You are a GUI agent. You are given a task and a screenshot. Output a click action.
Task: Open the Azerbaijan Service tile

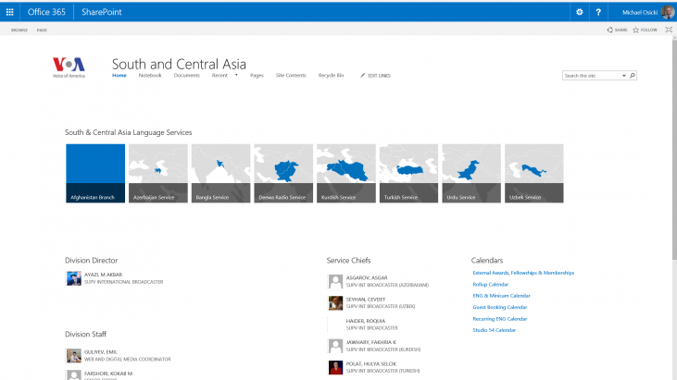pyautogui.click(x=158, y=173)
